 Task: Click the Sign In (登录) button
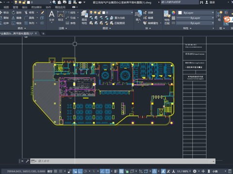(x=210, y=2)
